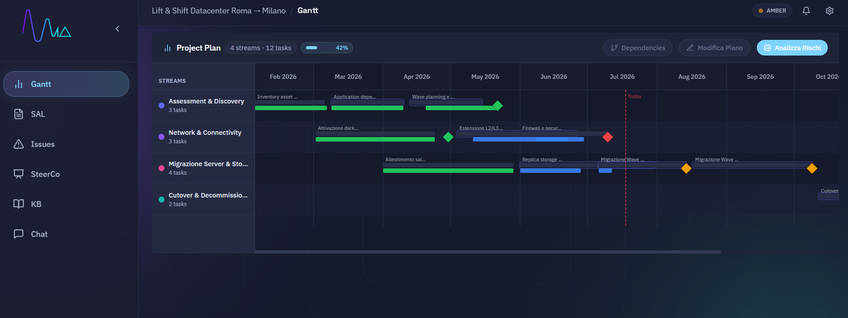The height and width of the screenshot is (318, 848).
Task: Open the SAL section in the sidebar
Action: [66, 114]
